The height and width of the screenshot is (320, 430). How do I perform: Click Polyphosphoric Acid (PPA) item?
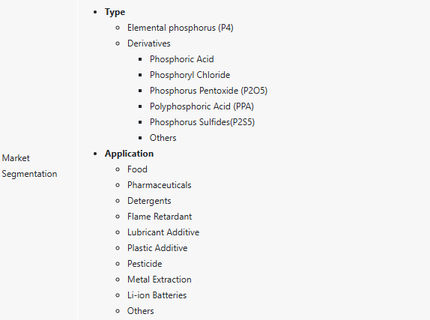coord(202,106)
